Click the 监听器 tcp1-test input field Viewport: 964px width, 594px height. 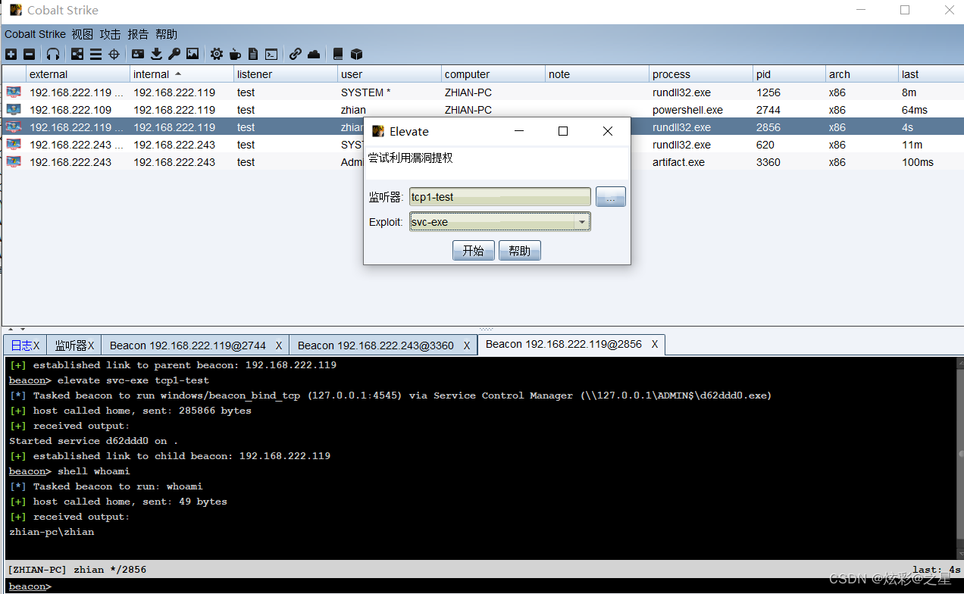click(x=499, y=197)
